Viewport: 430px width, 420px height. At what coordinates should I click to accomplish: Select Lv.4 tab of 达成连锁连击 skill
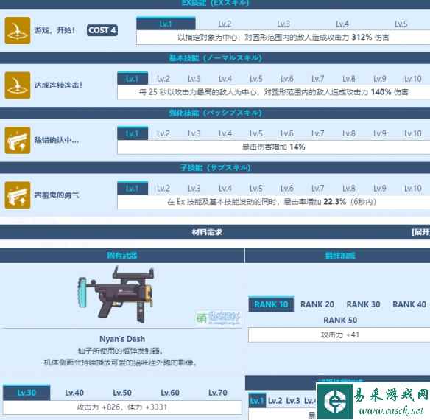pos(225,79)
